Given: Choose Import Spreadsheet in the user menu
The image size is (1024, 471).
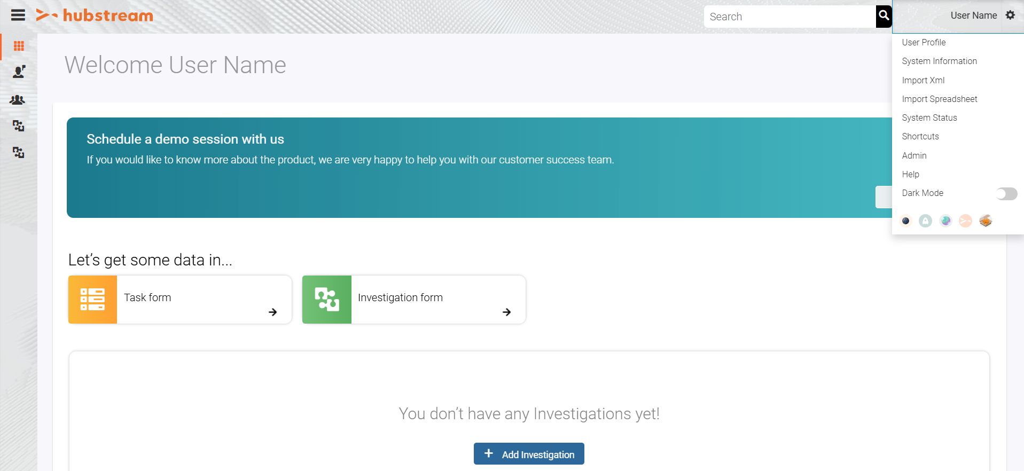Looking at the screenshot, I should (x=939, y=99).
